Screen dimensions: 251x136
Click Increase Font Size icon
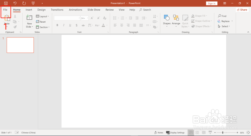point(92,18)
